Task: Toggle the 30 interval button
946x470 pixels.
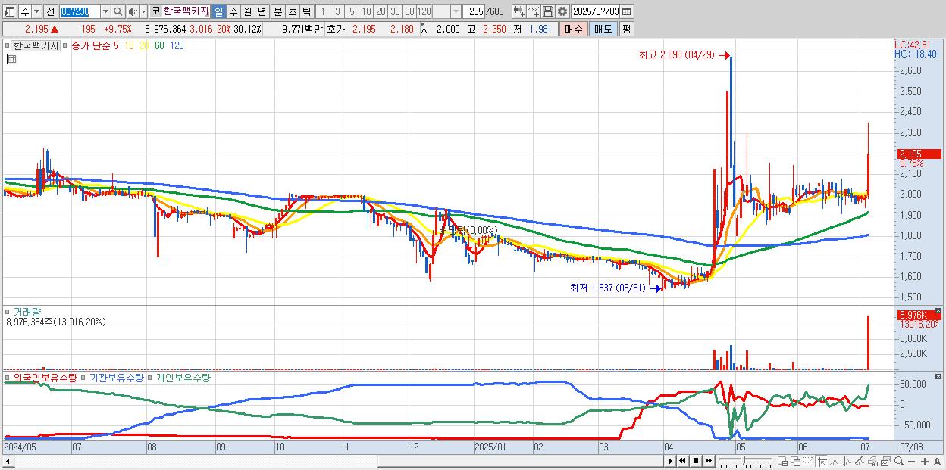Action: pos(395,11)
